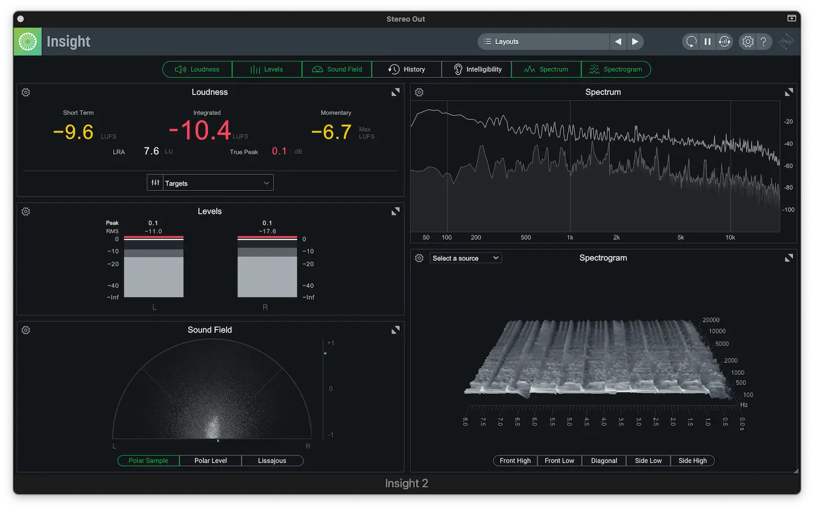Toggle the Loudness module on or off
The image size is (814, 510).
tap(197, 70)
